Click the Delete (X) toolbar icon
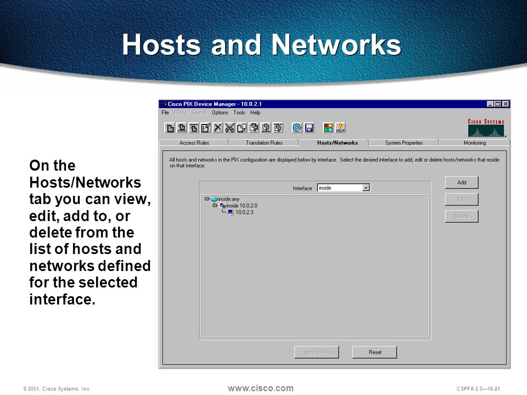This screenshot has width=527, height=395. click(x=218, y=128)
